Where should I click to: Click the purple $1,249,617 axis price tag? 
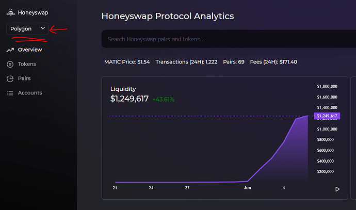327,116
